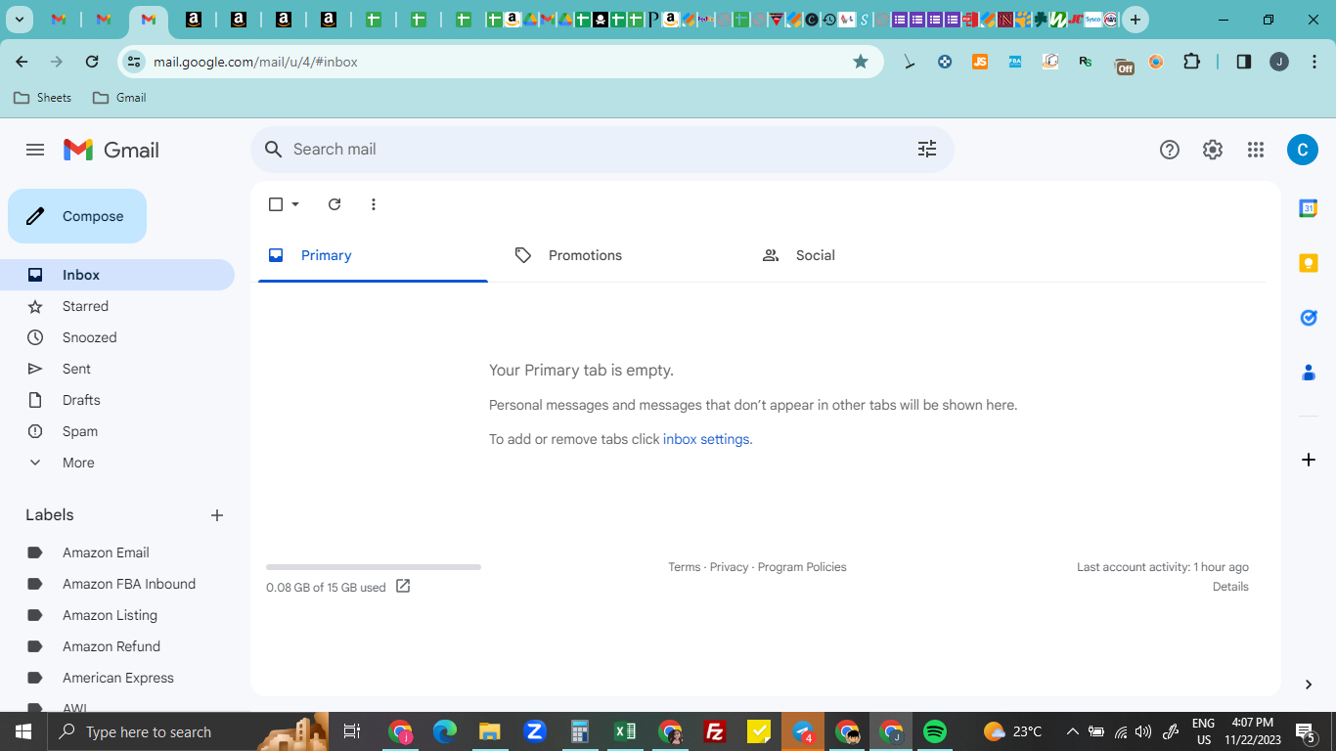The height and width of the screenshot is (751, 1336).
Task: Open Google Contacts side panel
Action: coord(1309,373)
